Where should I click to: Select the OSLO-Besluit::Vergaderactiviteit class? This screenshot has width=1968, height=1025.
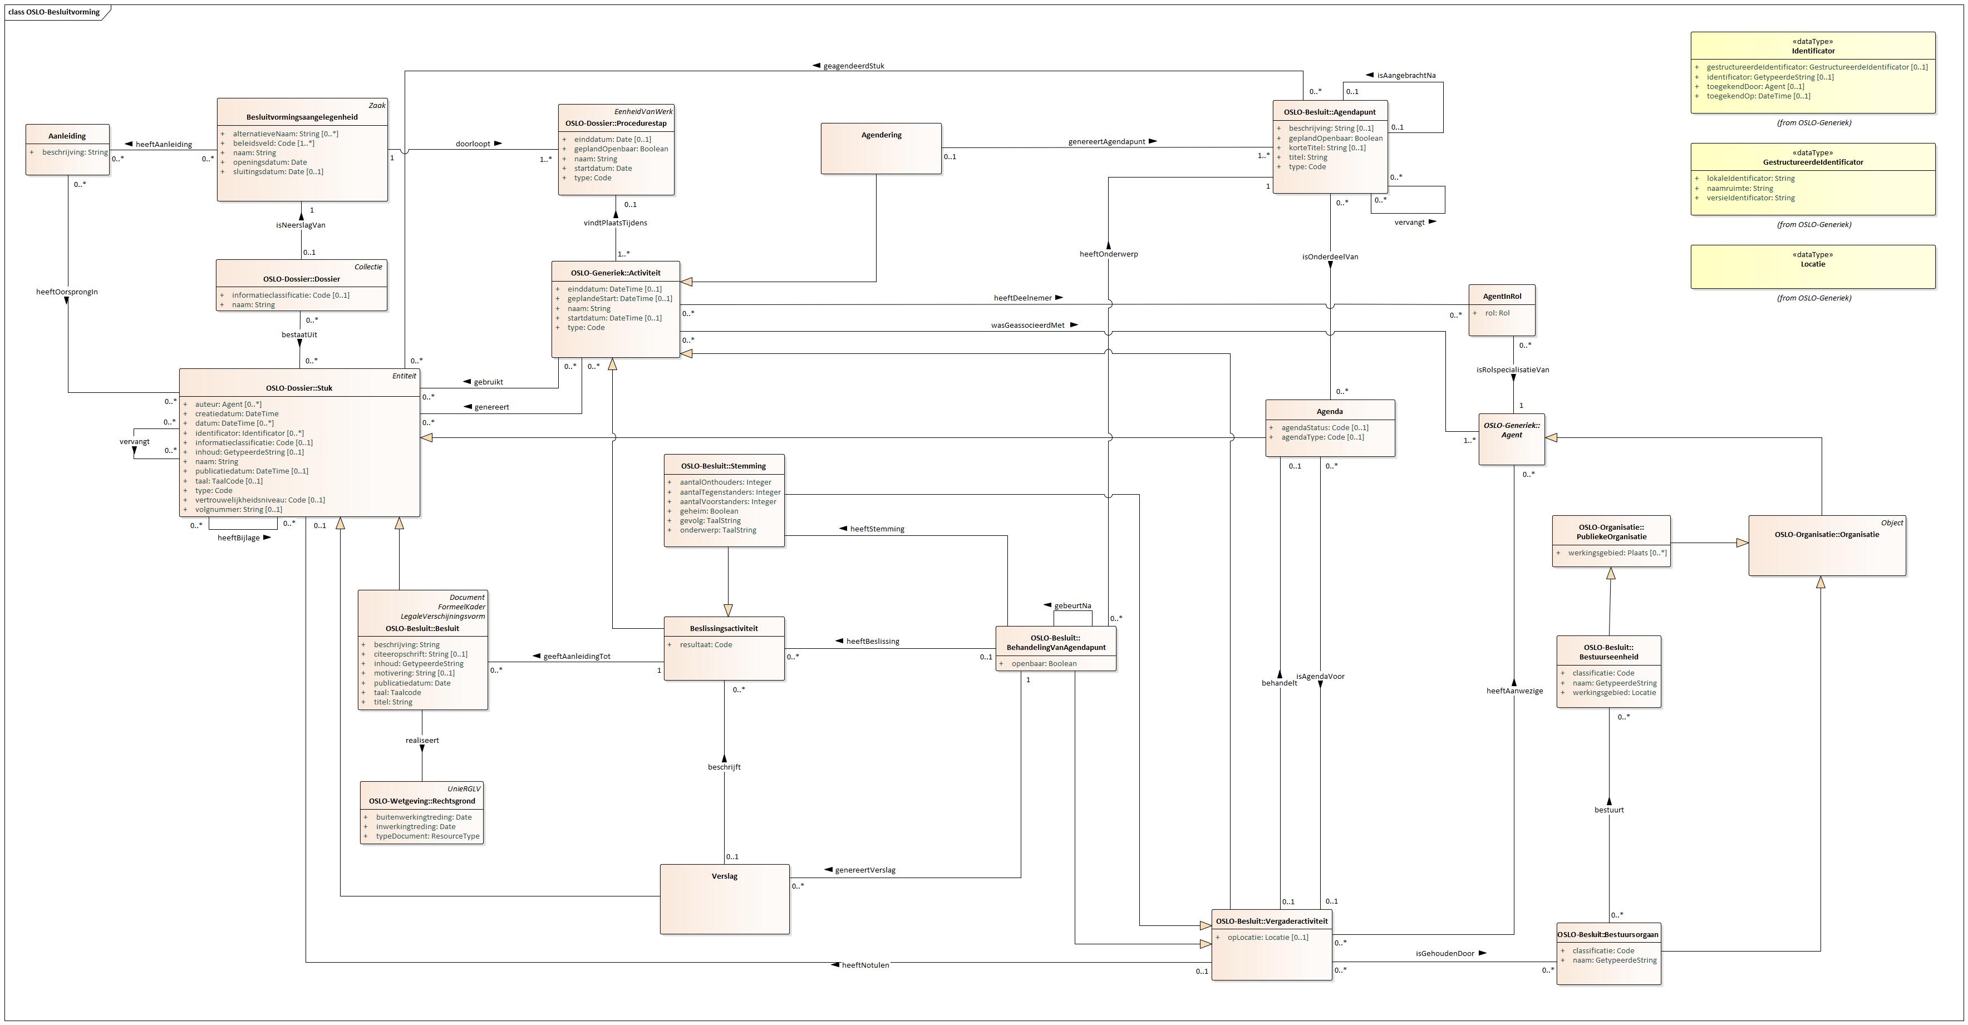coord(1271,921)
